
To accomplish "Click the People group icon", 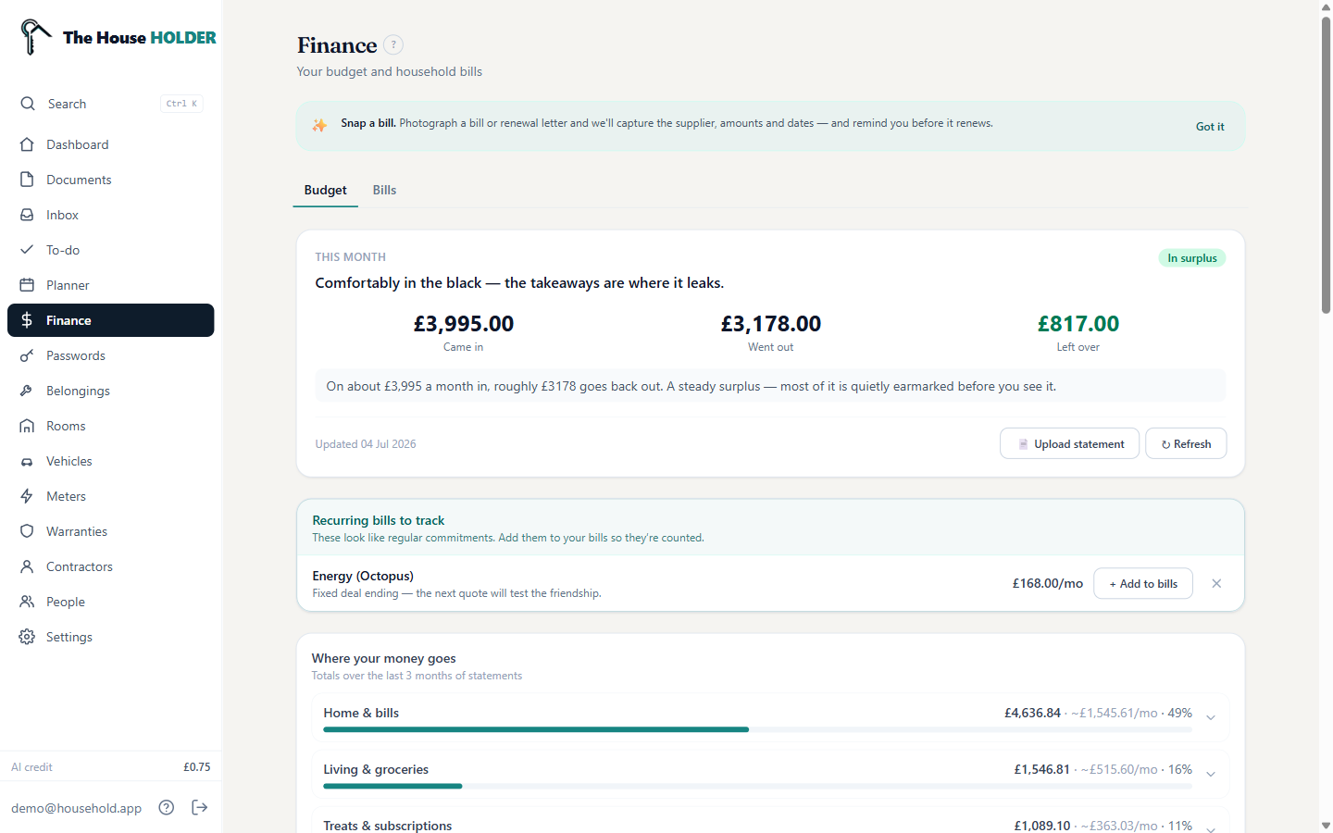I will pyautogui.click(x=27, y=602).
